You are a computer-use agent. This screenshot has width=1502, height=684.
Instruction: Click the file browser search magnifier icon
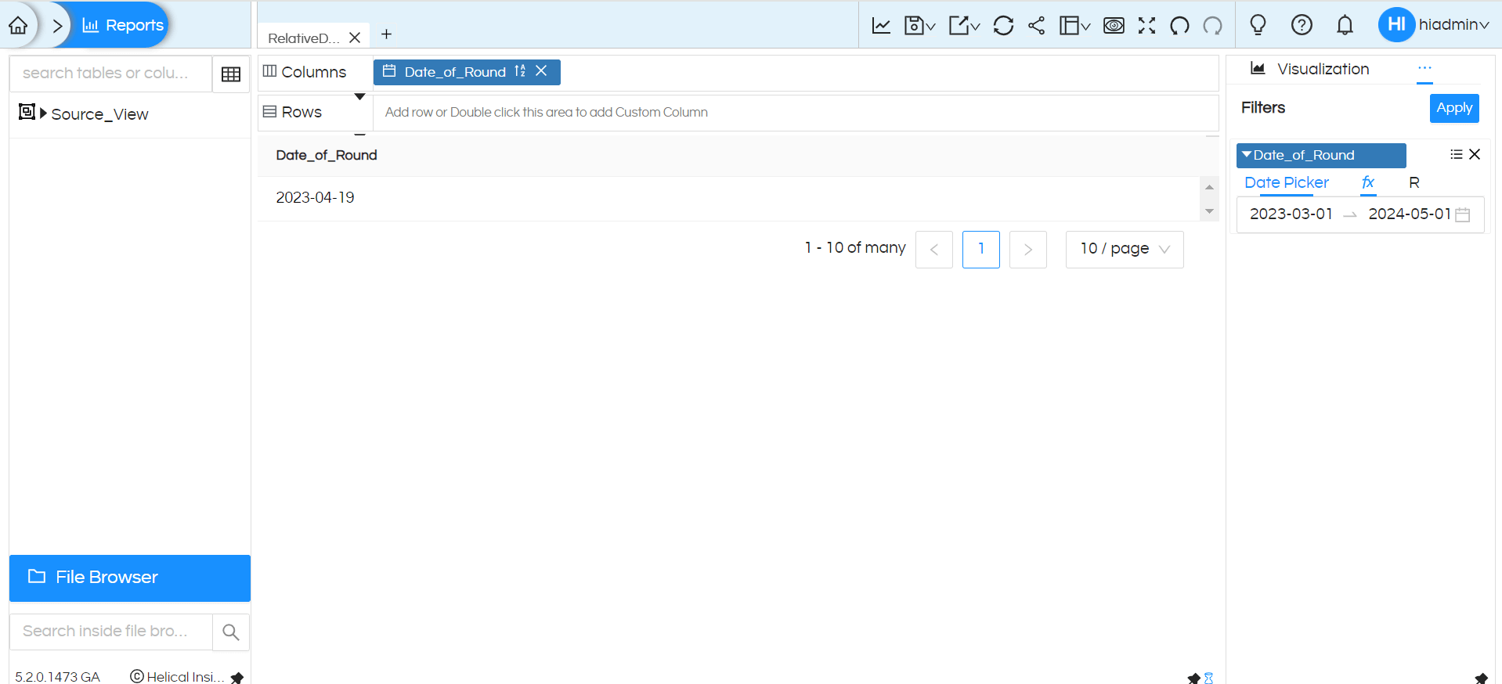231,632
